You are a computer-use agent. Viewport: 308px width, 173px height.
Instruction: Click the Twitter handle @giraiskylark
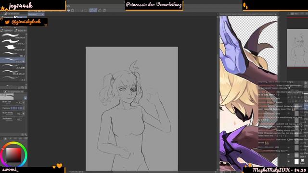[26, 22]
